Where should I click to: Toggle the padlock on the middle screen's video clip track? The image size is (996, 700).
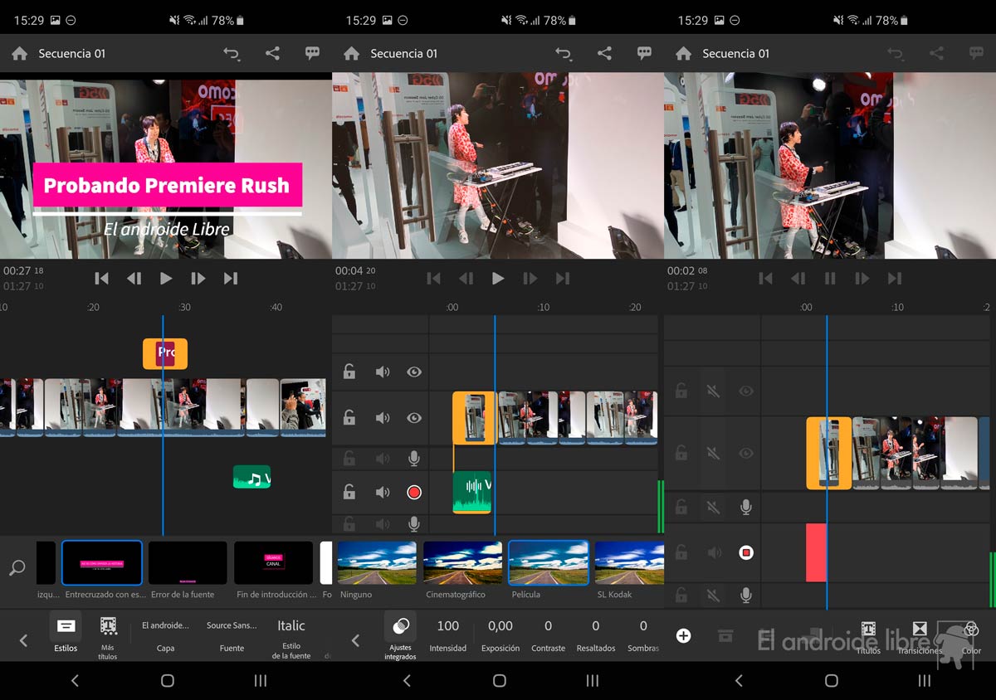click(x=349, y=419)
